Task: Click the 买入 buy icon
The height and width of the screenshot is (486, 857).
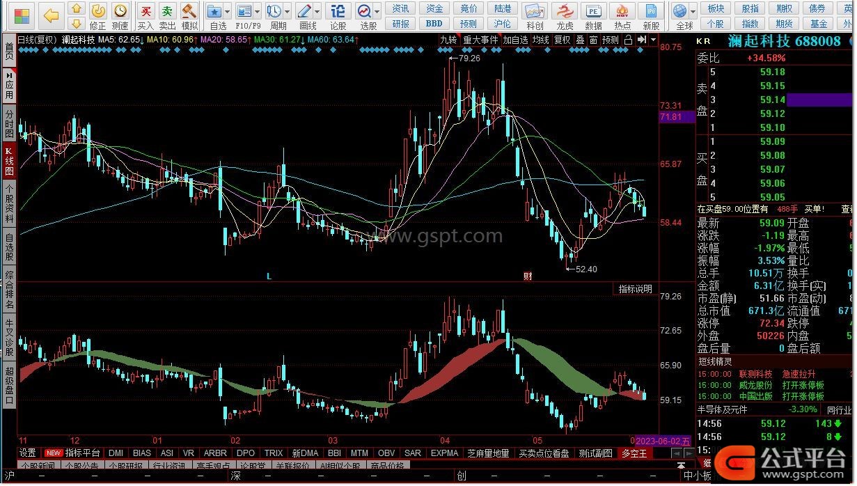Action: [x=146, y=17]
